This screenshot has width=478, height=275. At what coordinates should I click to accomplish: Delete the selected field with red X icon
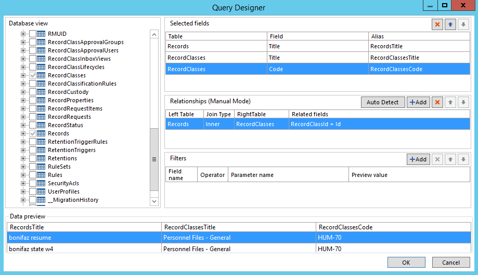pos(437,24)
